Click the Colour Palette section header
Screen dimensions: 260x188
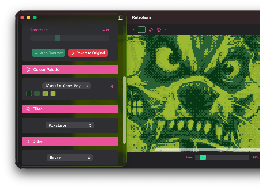[x=70, y=70]
